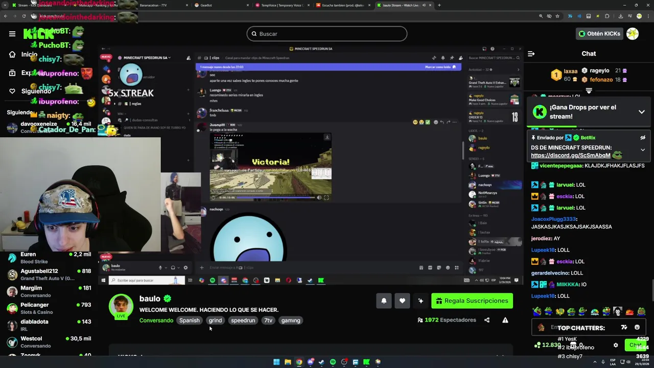Select the speedrun tag
Viewport: 654px width, 368px height.
[243, 320]
